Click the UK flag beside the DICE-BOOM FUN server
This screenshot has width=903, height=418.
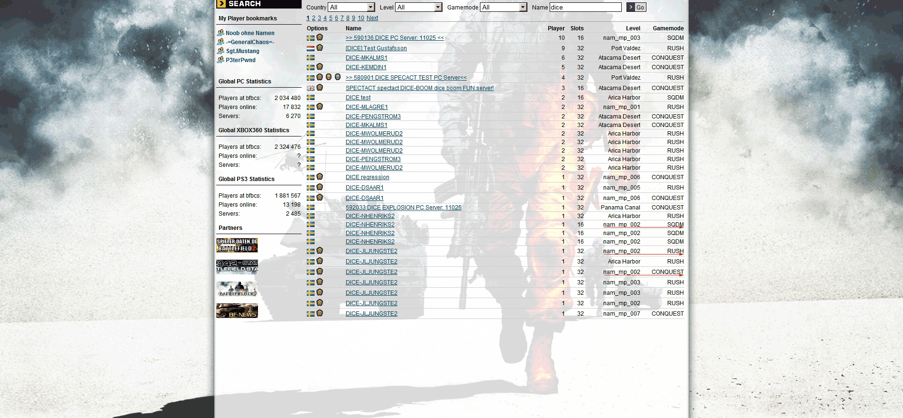[x=311, y=88]
